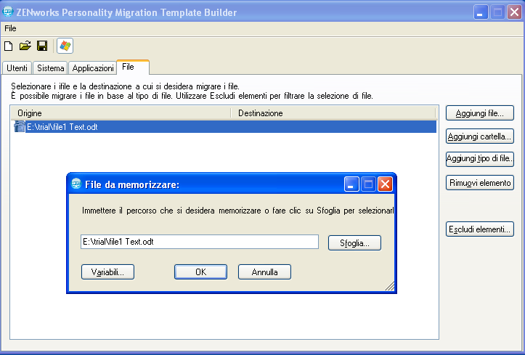Image resolution: width=525 pixels, height=355 pixels.
Task: Switch to the Applicazioni tab
Action: [x=93, y=68]
